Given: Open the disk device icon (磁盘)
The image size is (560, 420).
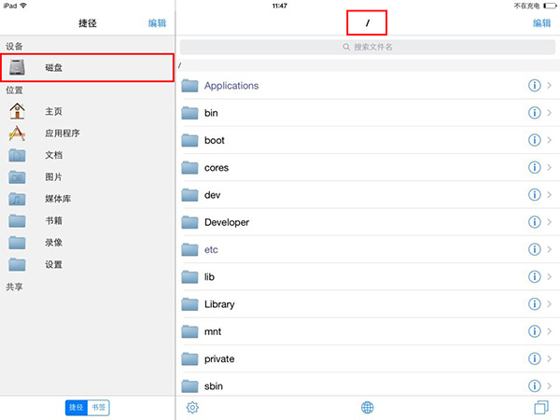Looking at the screenshot, I should pyautogui.click(x=17, y=67).
